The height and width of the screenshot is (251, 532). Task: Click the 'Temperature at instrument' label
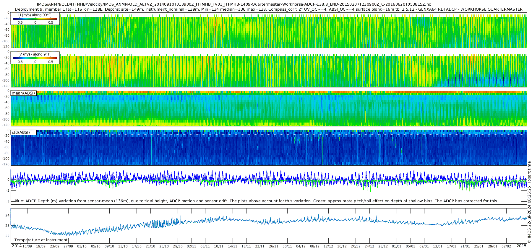41,240
